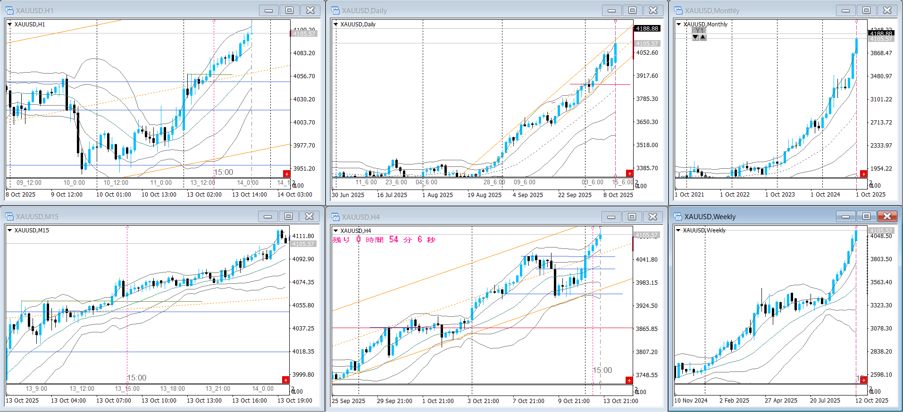Image resolution: width=903 pixels, height=412 pixels.
Task: Minimize the XAUUSD,Weekly chart window
Action: pos(845,216)
